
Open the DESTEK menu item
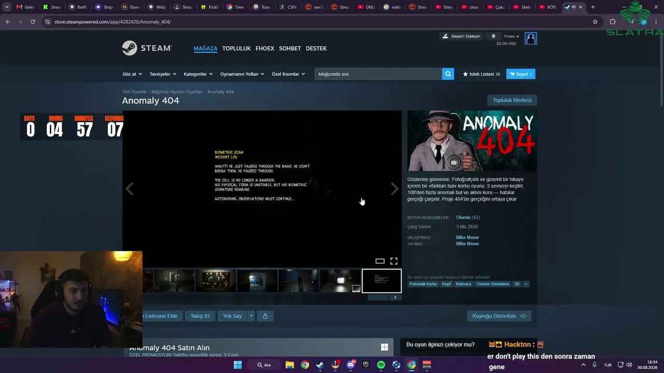point(316,48)
